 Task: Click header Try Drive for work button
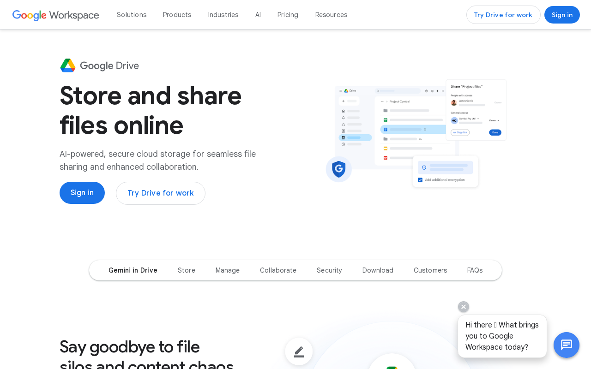503,15
